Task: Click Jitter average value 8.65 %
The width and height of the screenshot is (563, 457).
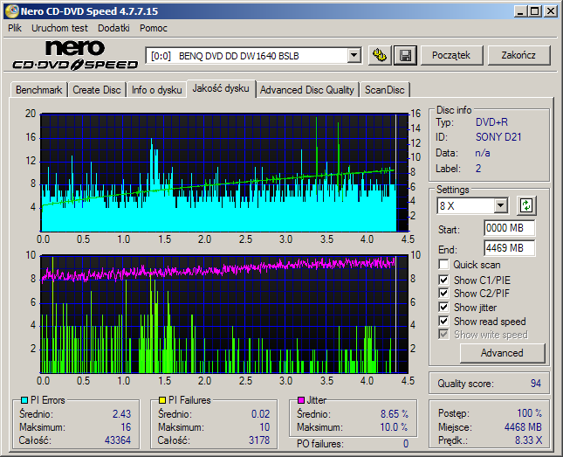Action: 395,414
